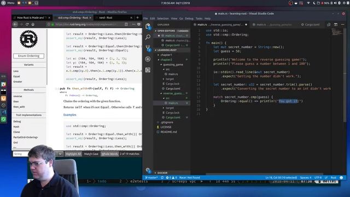The width and height of the screenshot is (350, 197).
Task: Toggle Highlight All in Firefox find bar
Action: click(x=73, y=154)
